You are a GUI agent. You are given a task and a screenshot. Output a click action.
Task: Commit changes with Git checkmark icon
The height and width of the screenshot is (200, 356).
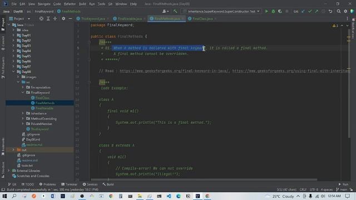coord(310,11)
